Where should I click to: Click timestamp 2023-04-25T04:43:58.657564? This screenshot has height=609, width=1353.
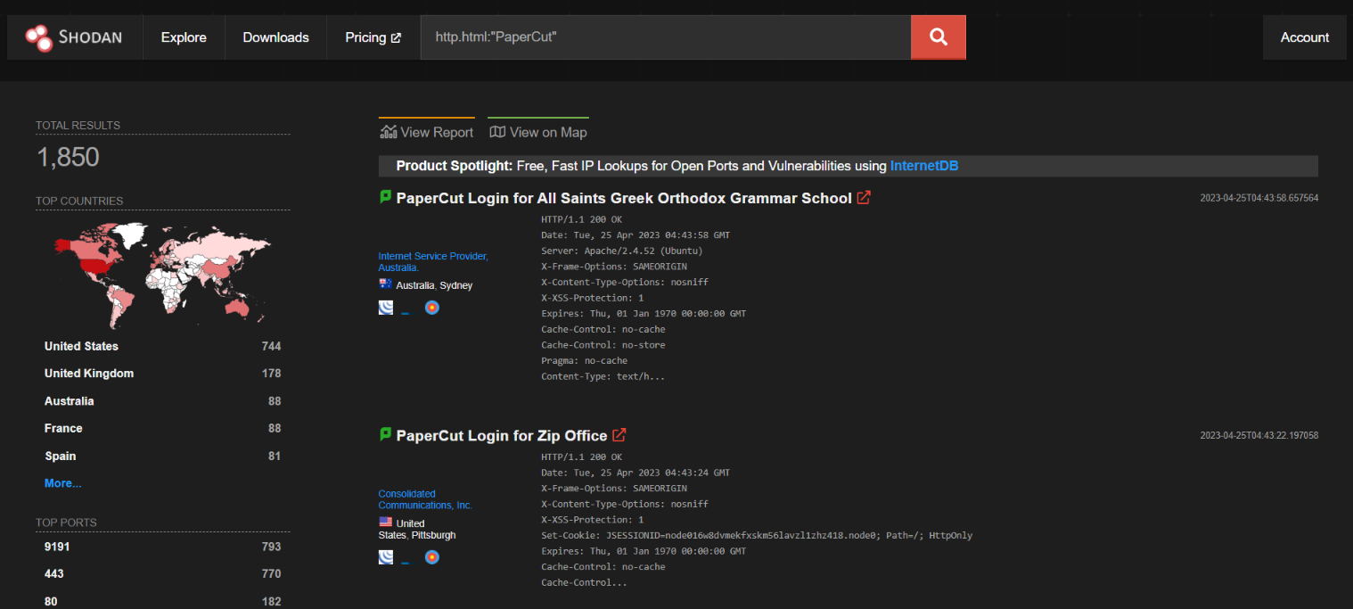point(1259,198)
